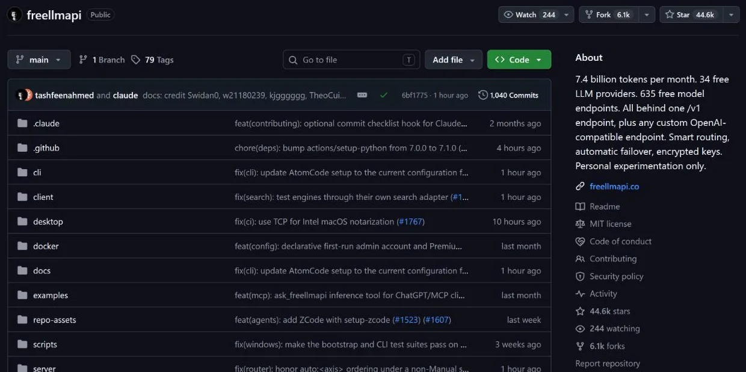Open the Readme sidebar link
Viewport: 746px width, 372px height.
[x=605, y=206]
